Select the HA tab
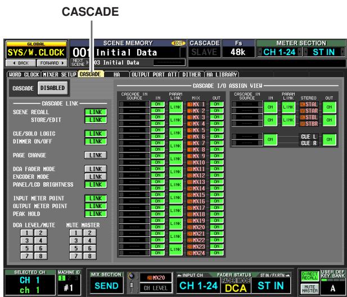This screenshot has height=297, width=347. pos(116,74)
